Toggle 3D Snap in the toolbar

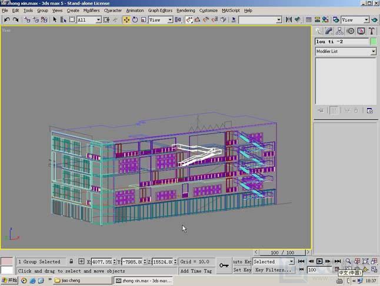coord(189,19)
